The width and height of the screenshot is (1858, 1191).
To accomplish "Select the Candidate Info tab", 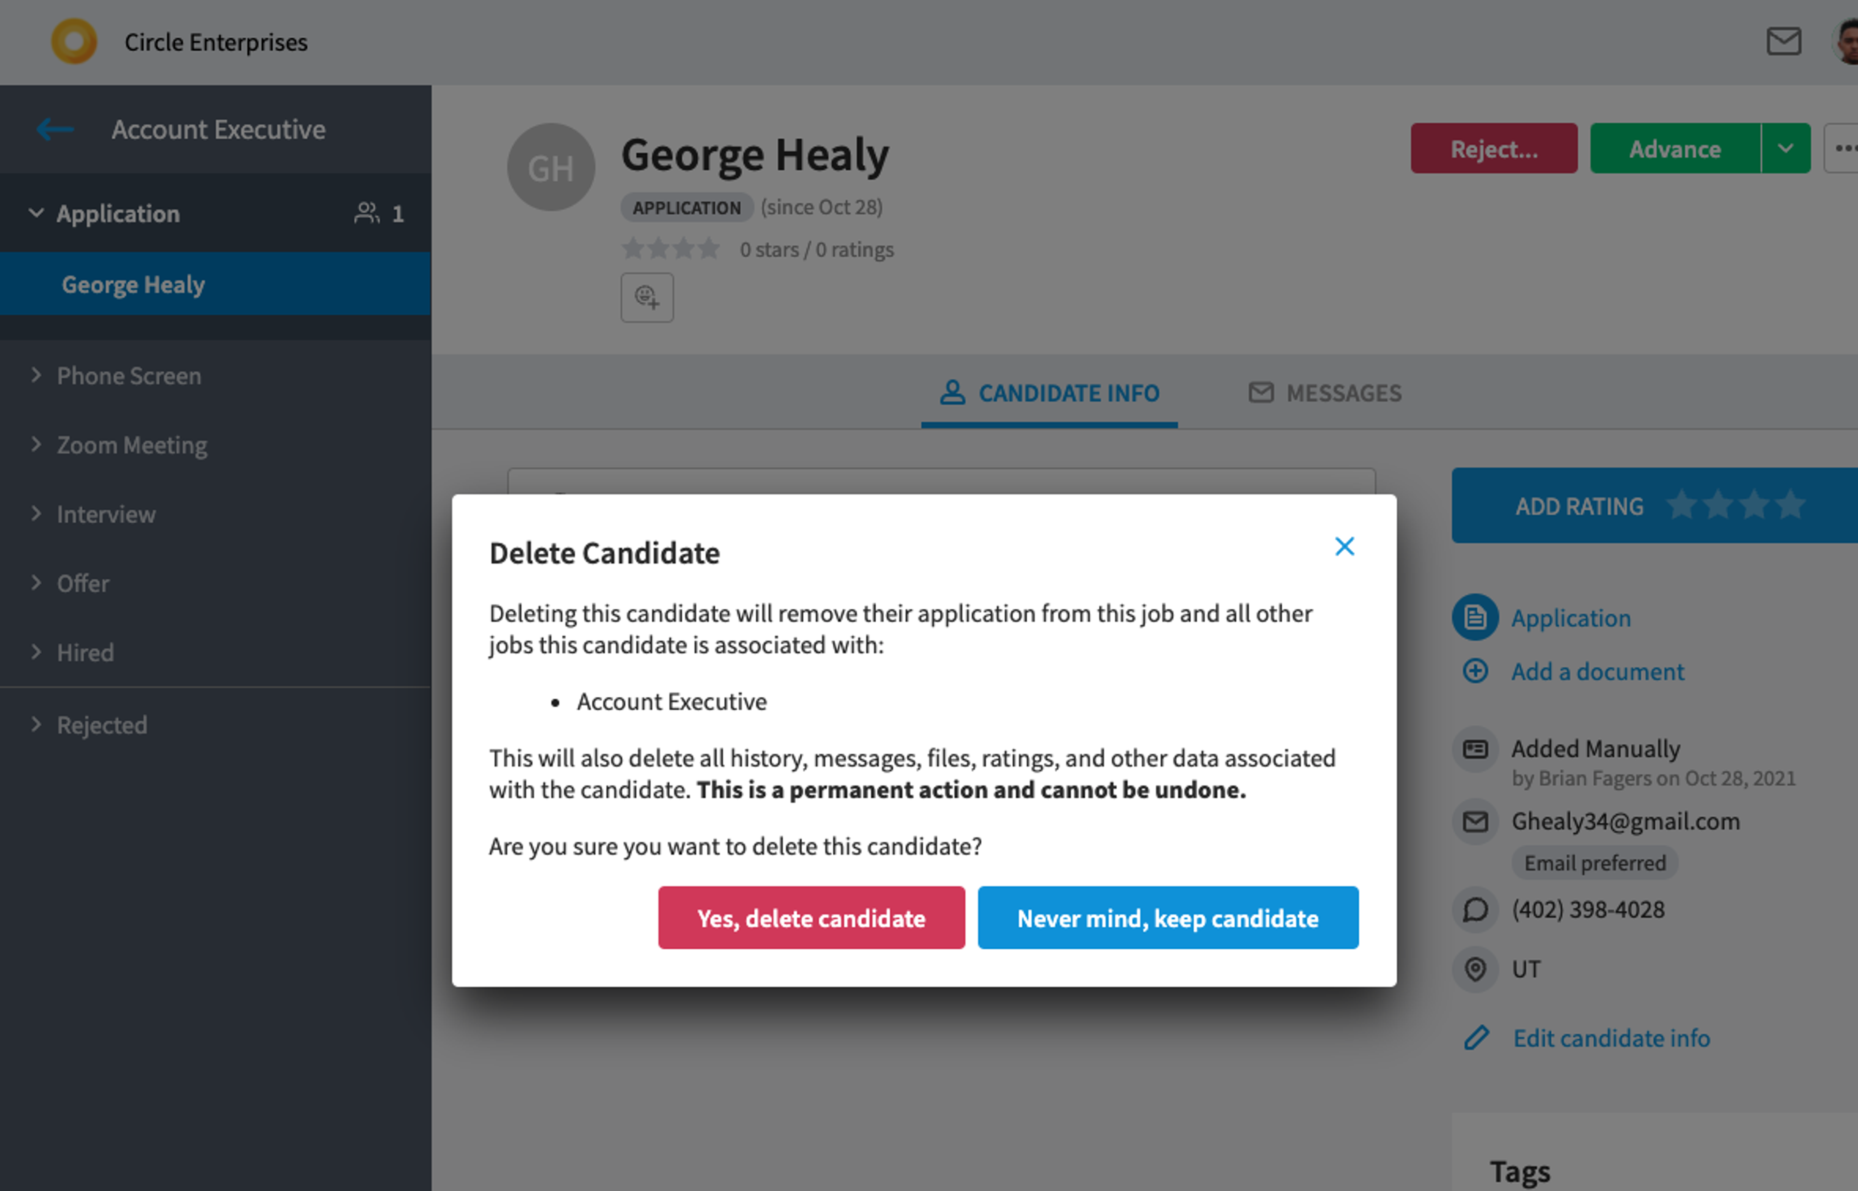I will point(1049,393).
